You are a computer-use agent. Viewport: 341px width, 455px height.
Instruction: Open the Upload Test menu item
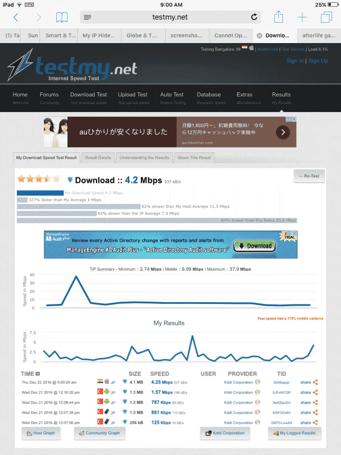click(x=133, y=98)
